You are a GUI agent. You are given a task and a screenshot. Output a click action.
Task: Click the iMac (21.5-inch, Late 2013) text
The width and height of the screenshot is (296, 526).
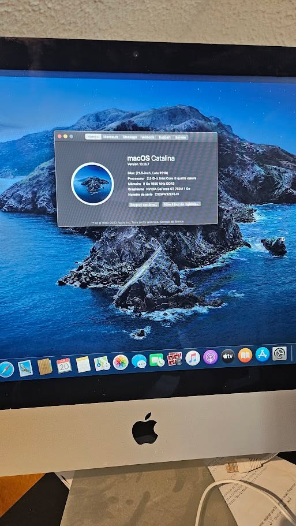point(149,173)
